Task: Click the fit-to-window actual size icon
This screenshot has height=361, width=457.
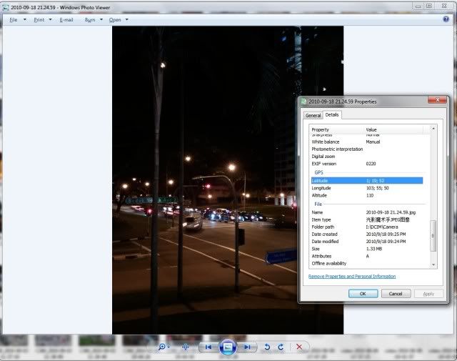Action: point(186,347)
